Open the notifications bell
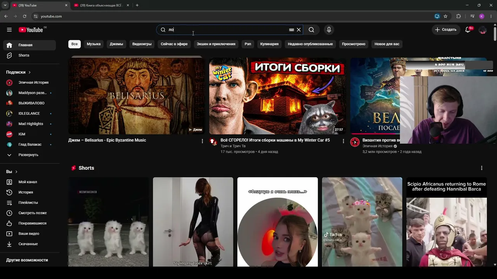Image resolution: width=497 pixels, height=279 pixels. point(468,30)
